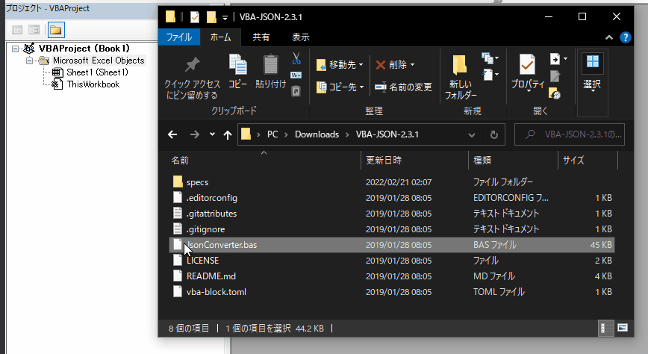Open the Copy to dropdown
Viewport: 648px width, 354px height.
tap(340, 87)
